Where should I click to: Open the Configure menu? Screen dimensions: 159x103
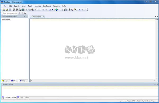(47, 6)
